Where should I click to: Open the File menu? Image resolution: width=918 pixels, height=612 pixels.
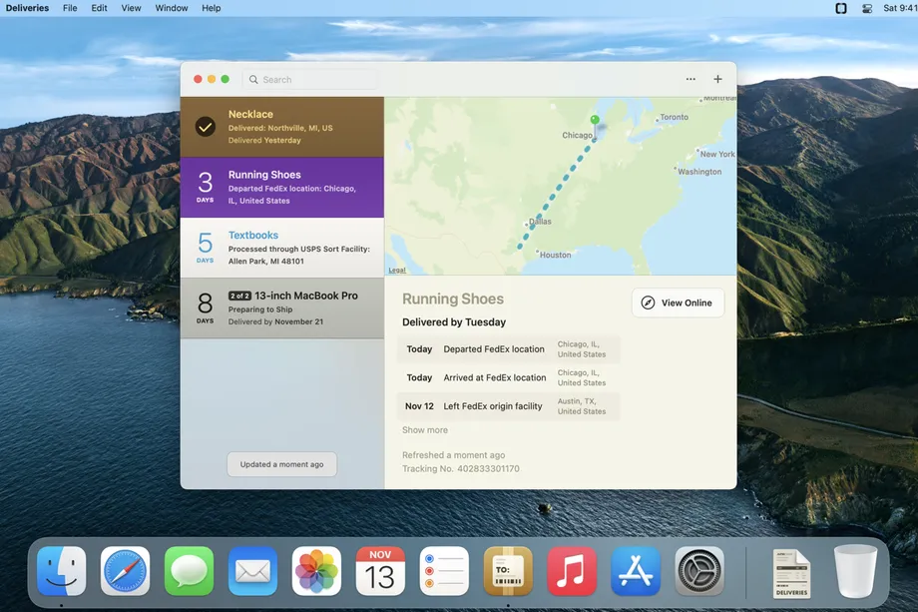point(70,8)
